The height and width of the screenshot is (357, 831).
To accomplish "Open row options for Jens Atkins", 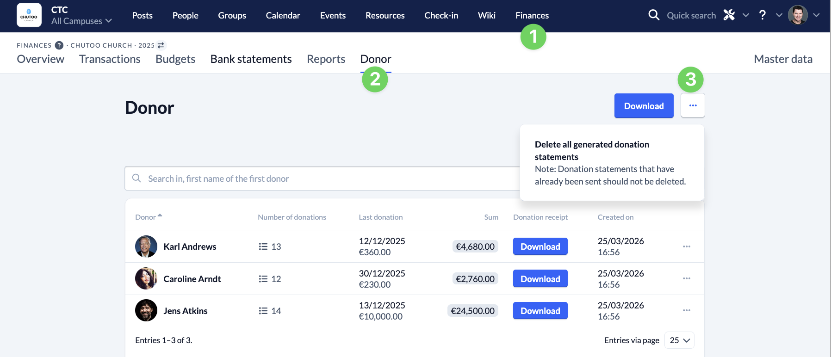I will 687,310.
